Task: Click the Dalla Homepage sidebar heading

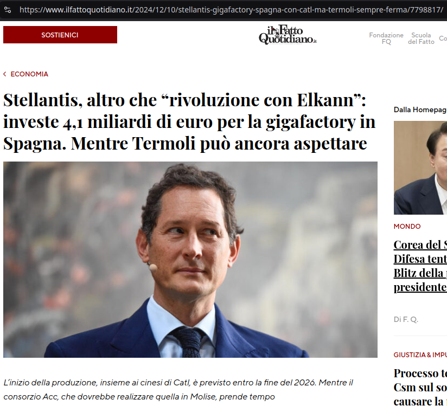Action: (420, 109)
